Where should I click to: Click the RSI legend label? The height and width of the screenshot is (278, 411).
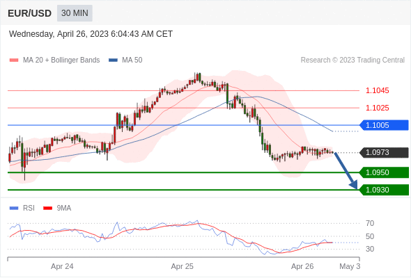[29, 208]
